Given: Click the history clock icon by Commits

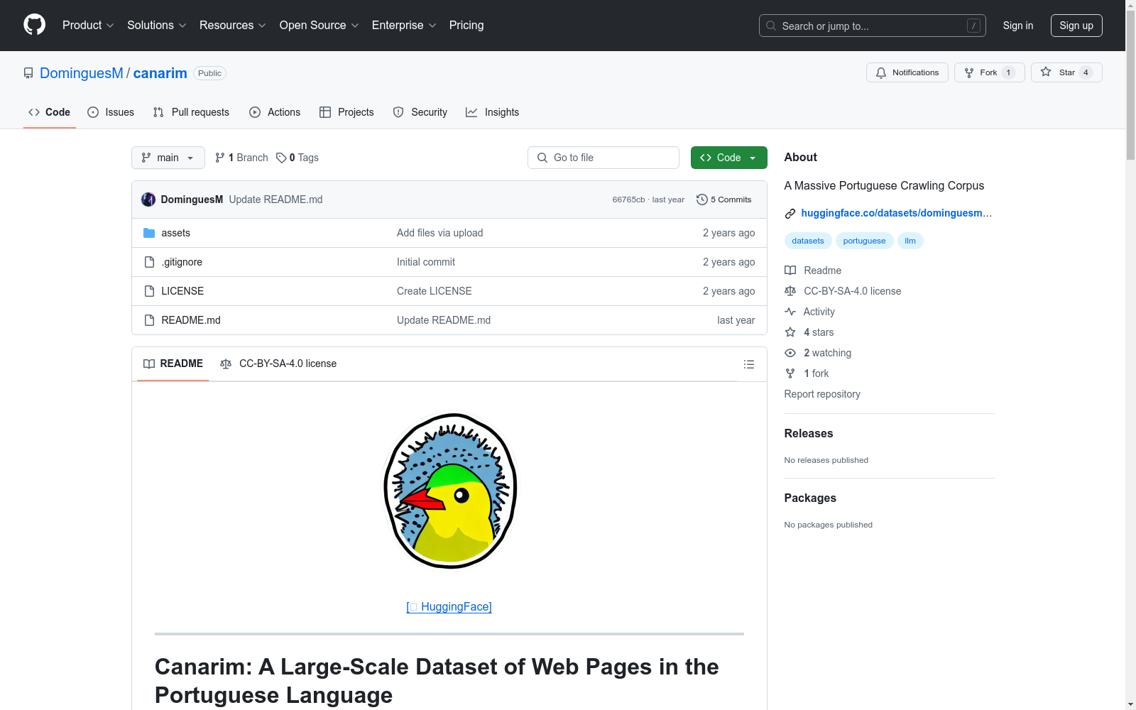Looking at the screenshot, I should (702, 200).
